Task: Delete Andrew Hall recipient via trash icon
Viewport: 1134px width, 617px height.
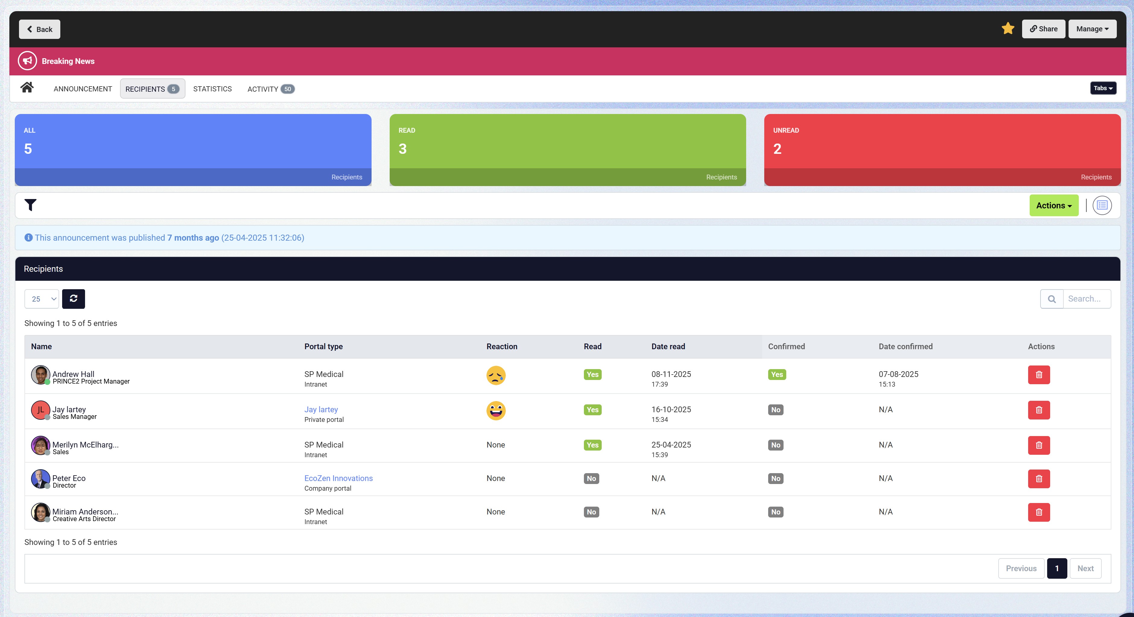Action: tap(1038, 375)
